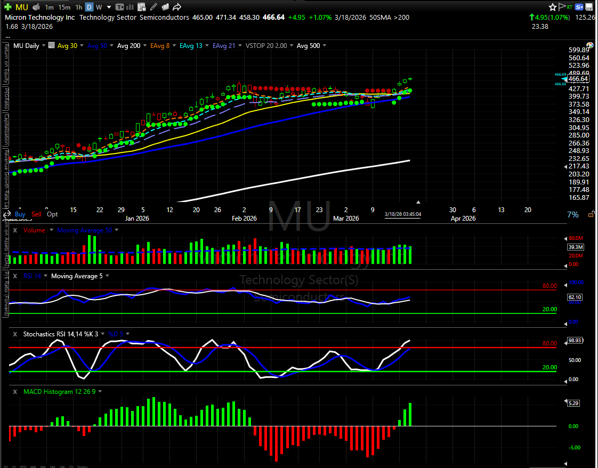Click the 3/18/26 03:45:04 date label

(403, 214)
